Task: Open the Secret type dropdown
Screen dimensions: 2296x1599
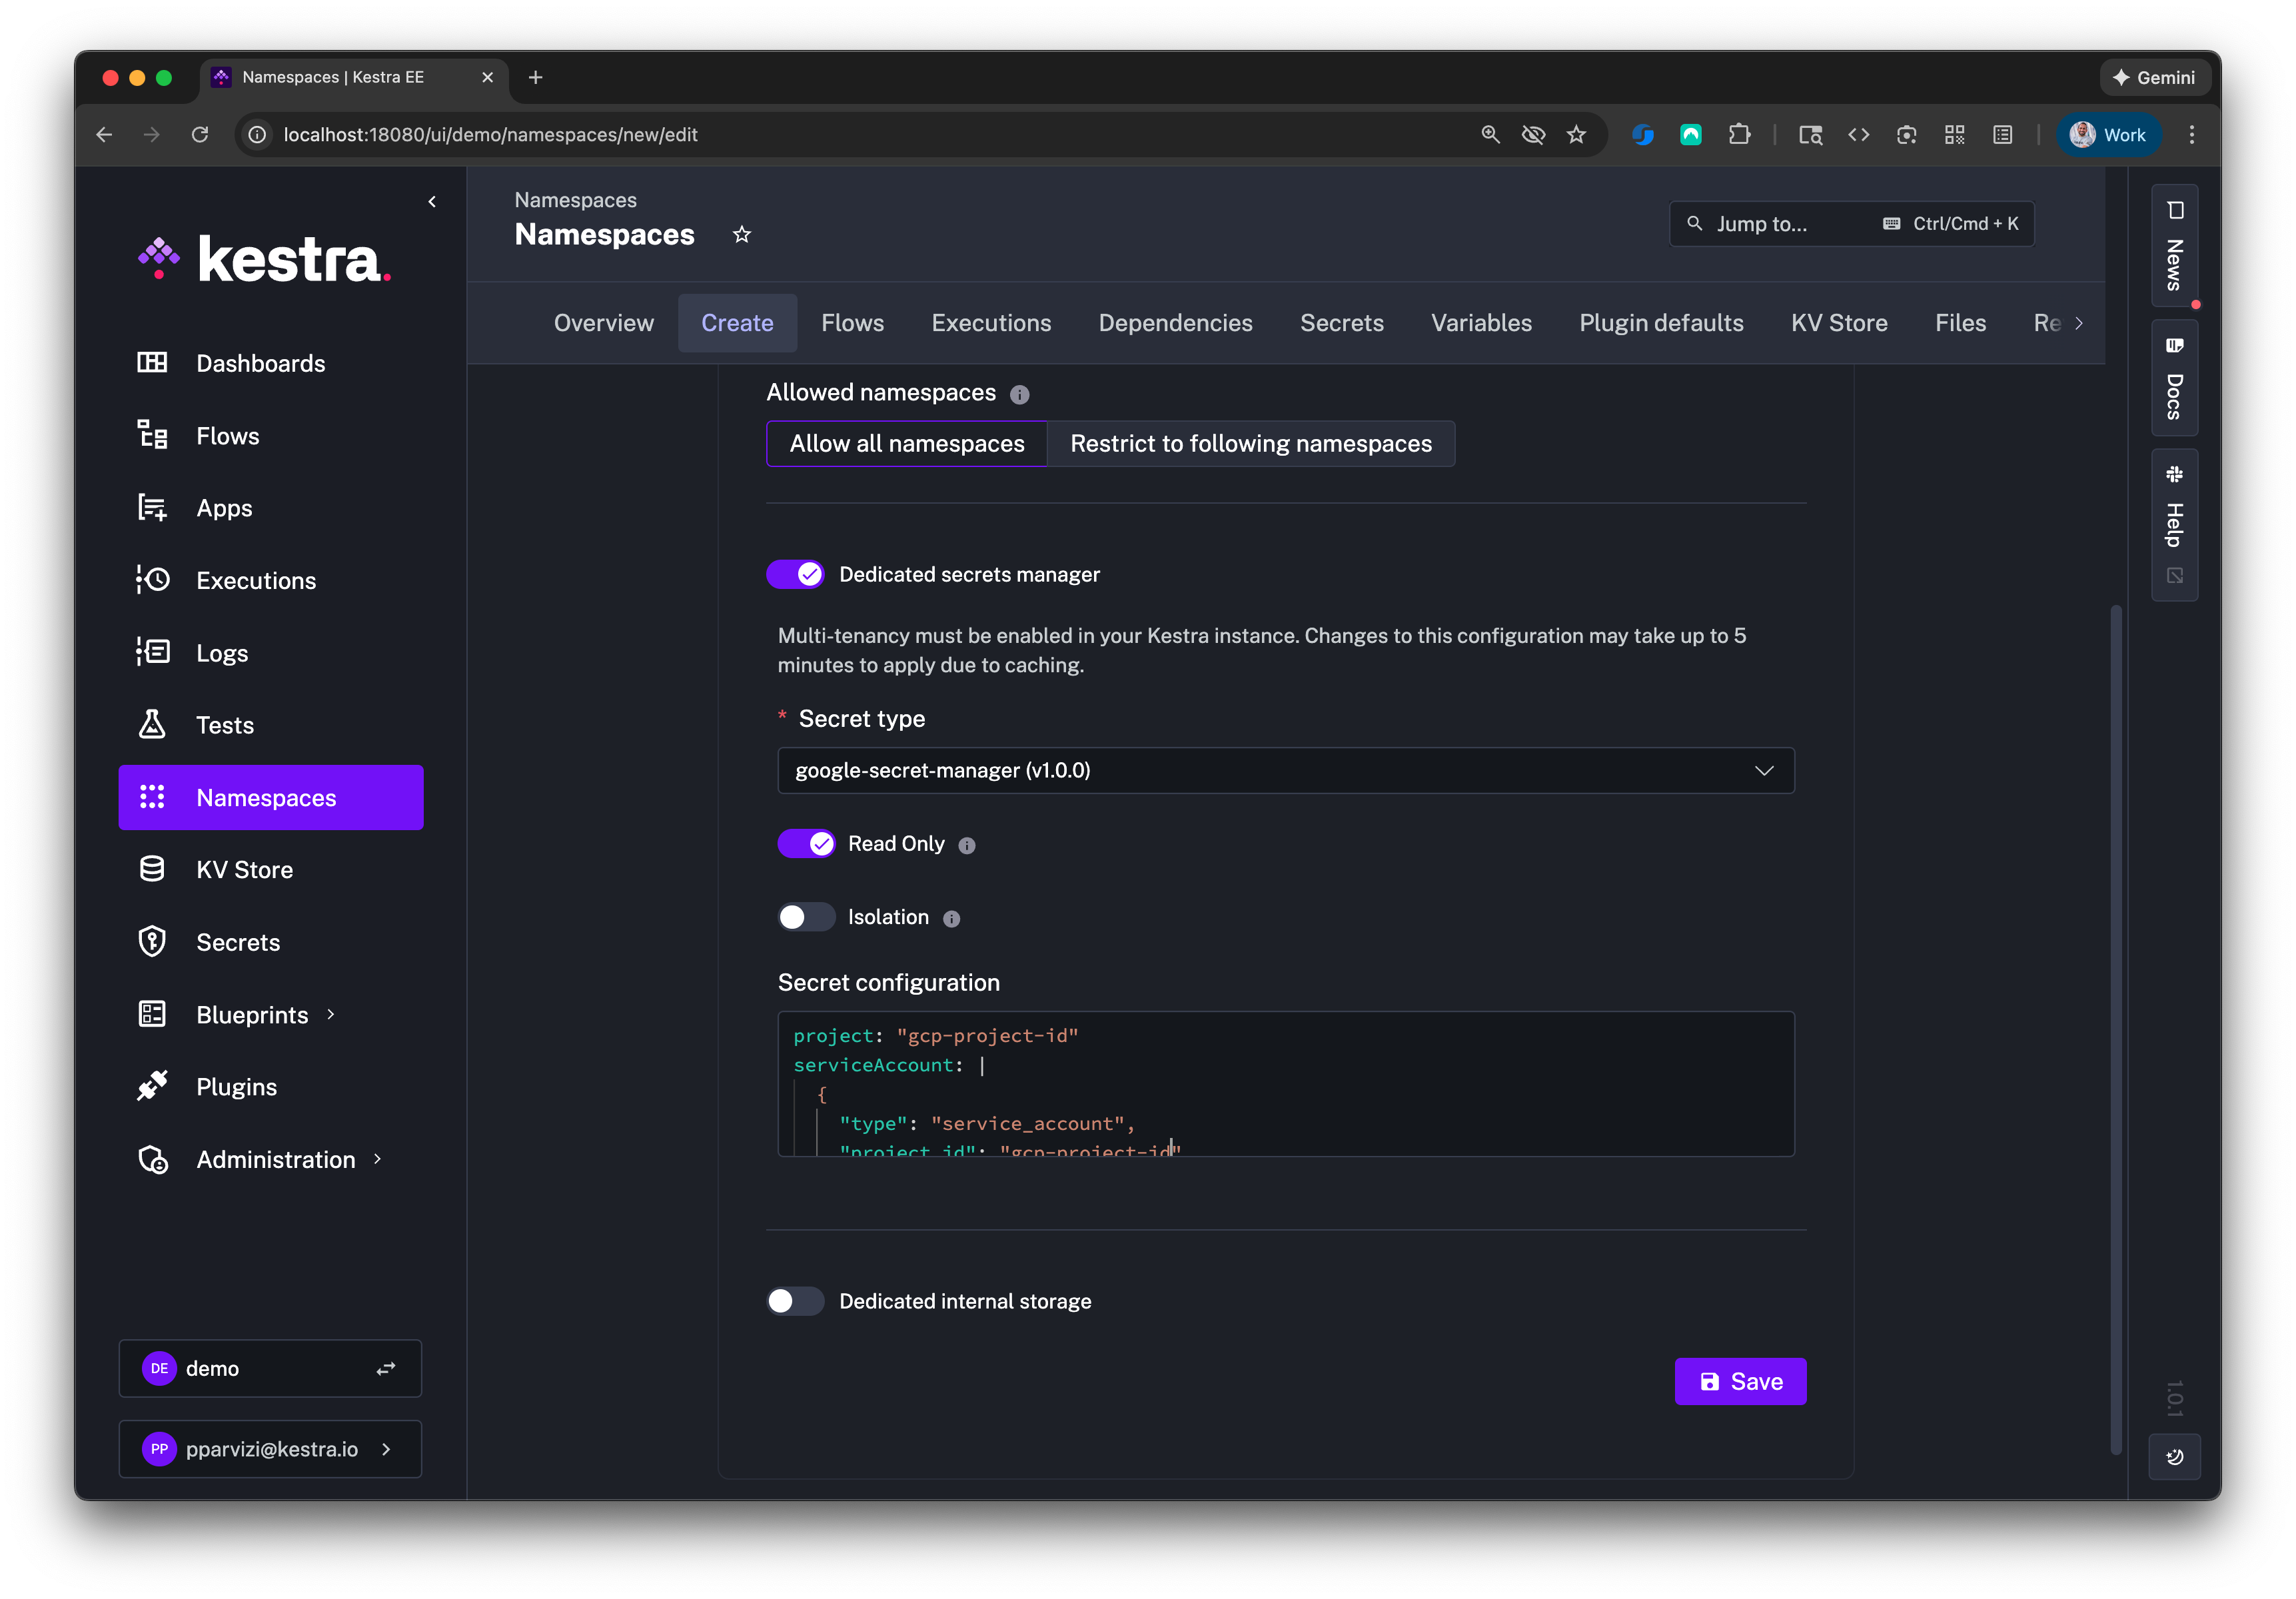Action: (x=1285, y=770)
